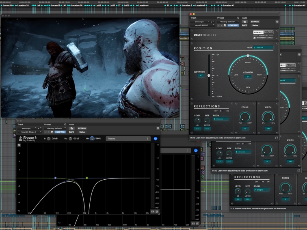Open HRTF dearVR selection dropdown
The height and width of the screenshot is (230, 307).
pyautogui.click(x=263, y=47)
